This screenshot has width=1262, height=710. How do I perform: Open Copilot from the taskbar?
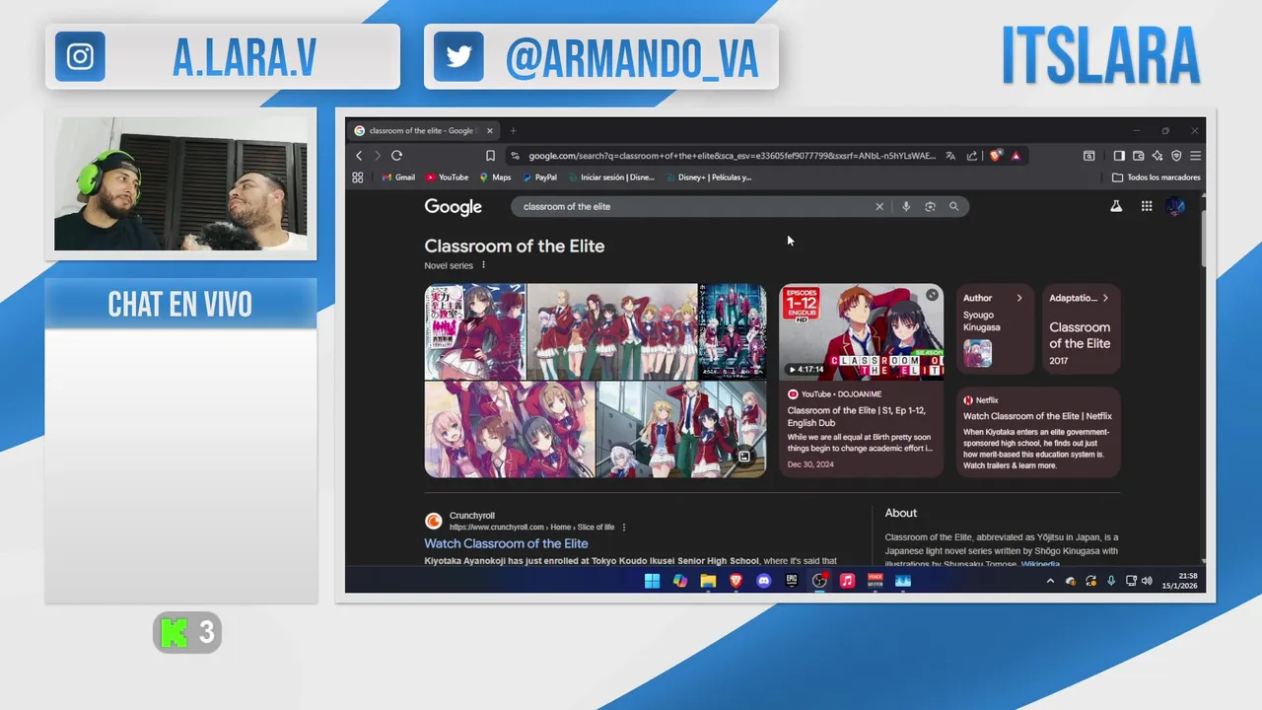680,581
